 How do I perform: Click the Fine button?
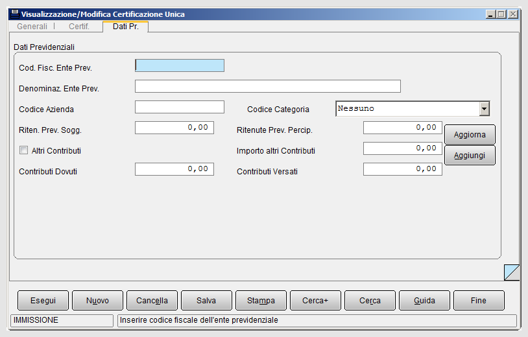(x=479, y=300)
